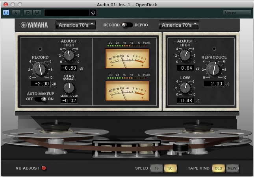The image size is (254, 177).
Task: Click the LOW adjust knob
Action: 185,88
